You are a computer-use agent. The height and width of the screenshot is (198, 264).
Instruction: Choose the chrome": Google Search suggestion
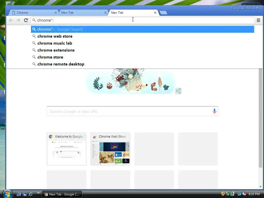click(x=142, y=29)
